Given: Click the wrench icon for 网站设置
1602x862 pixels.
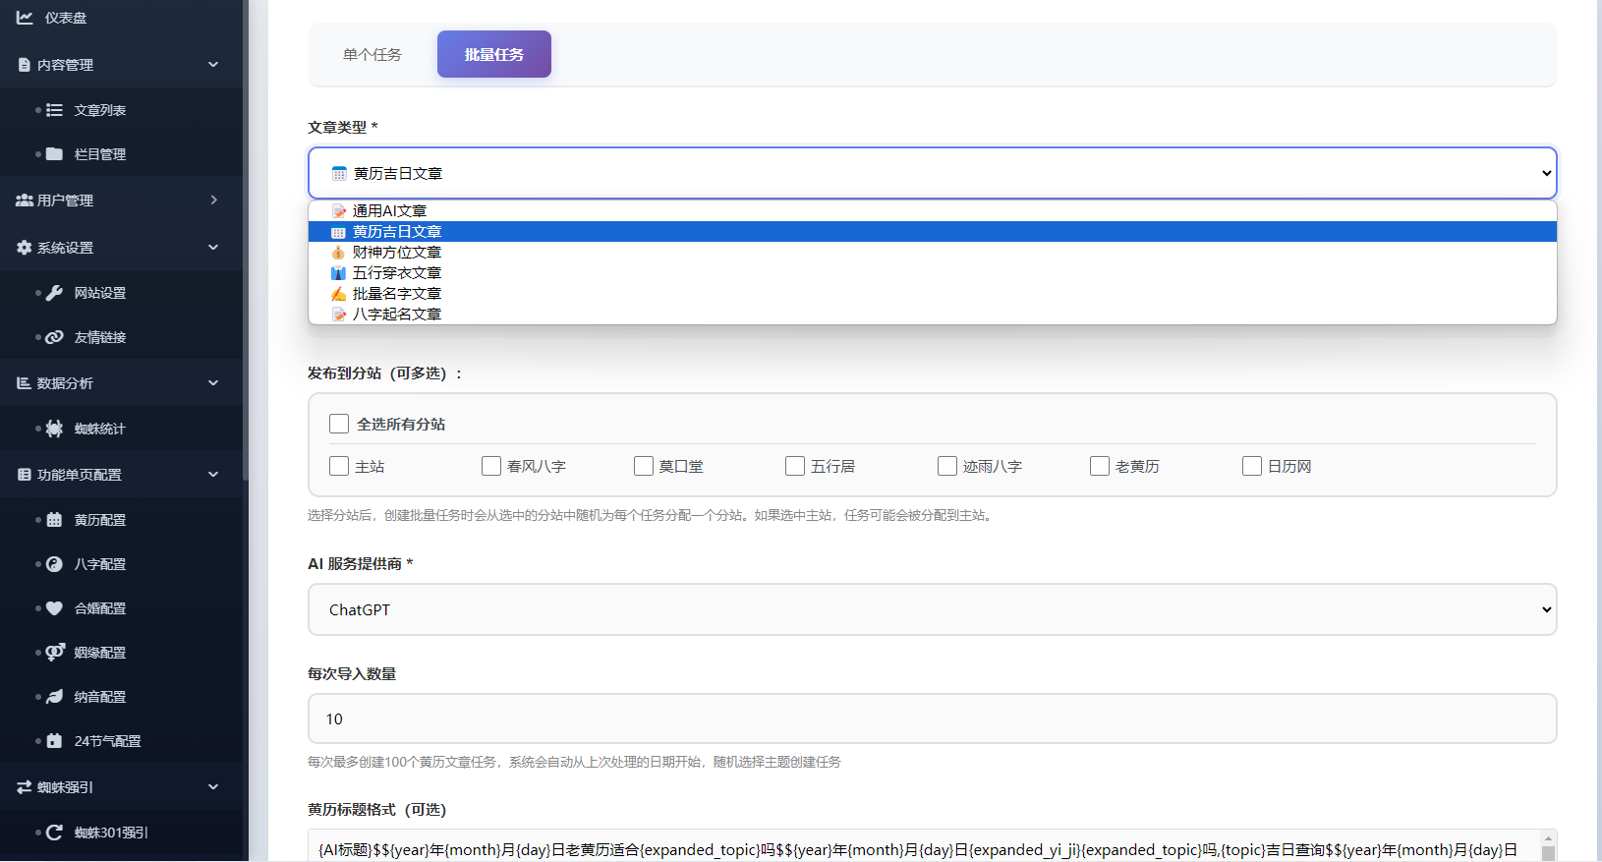Looking at the screenshot, I should click(55, 293).
